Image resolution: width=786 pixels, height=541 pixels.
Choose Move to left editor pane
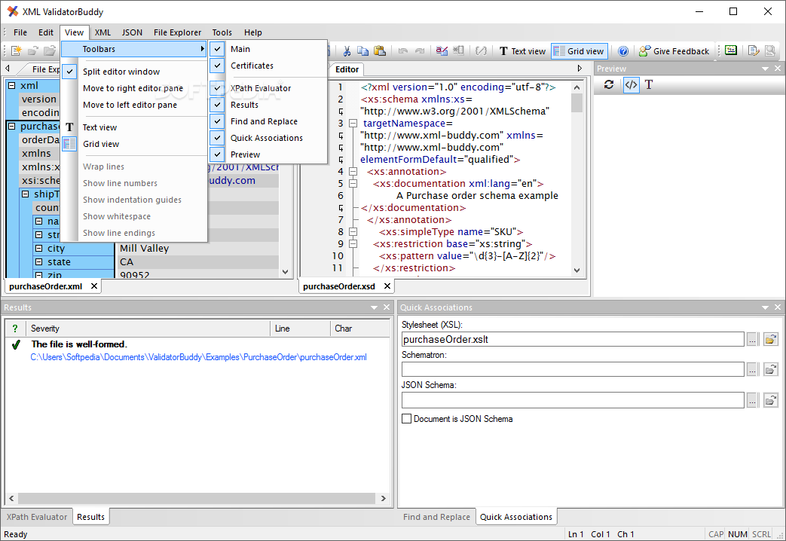(130, 105)
